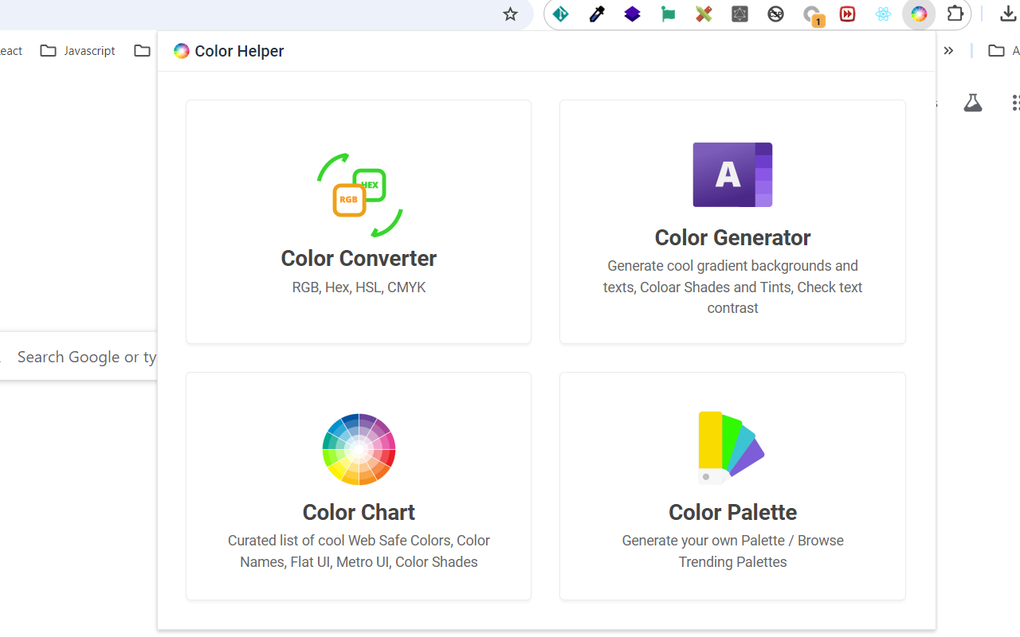Open the Search Labs flask icon

click(x=973, y=102)
